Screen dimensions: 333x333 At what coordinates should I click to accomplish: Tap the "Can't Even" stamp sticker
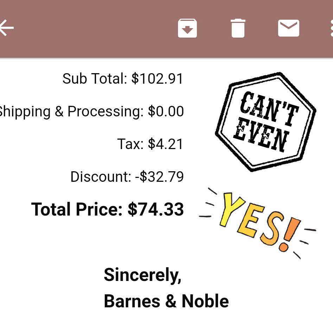pos(265,122)
